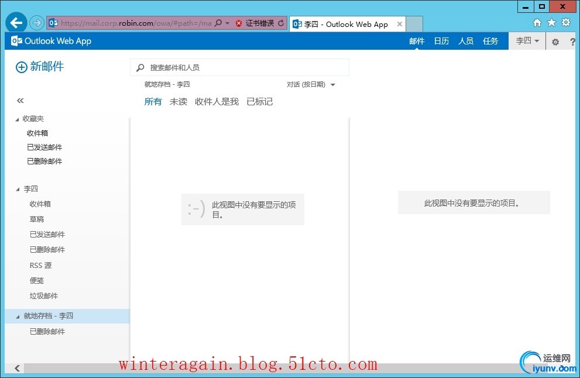The height and width of the screenshot is (378, 580).
Task: Select the 未读 unread filter
Action: (179, 102)
